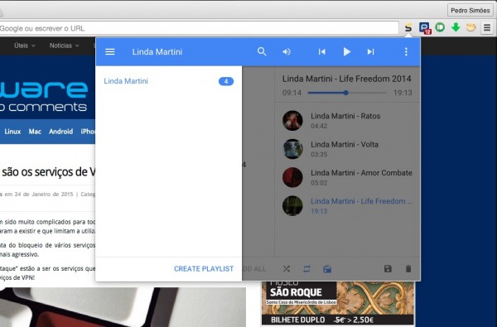Click the volume speaker icon
Image resolution: width=497 pixels, height=327 pixels.
[287, 51]
